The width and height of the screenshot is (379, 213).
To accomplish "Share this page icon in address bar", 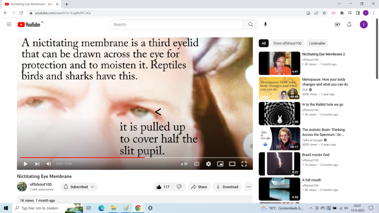I will tap(316, 13).
